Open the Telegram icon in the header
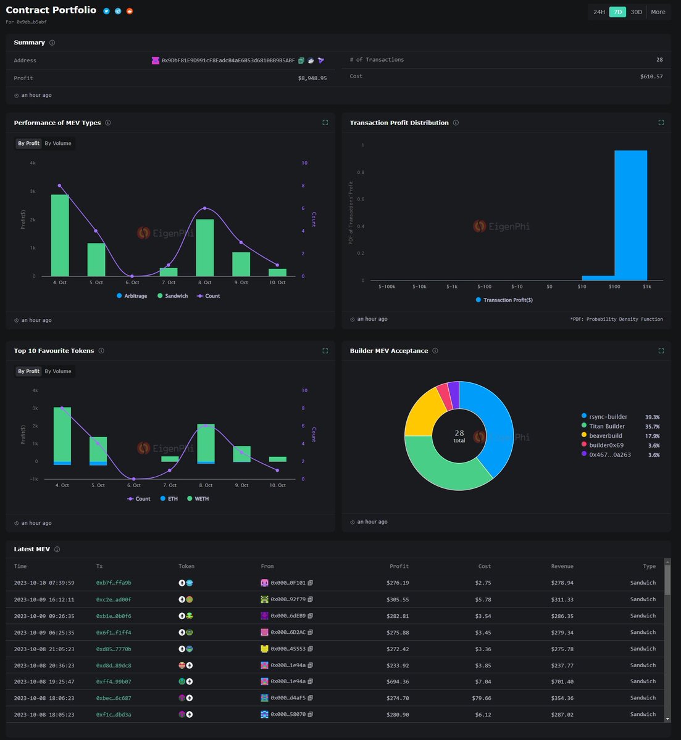The height and width of the screenshot is (740, 681). point(118,10)
